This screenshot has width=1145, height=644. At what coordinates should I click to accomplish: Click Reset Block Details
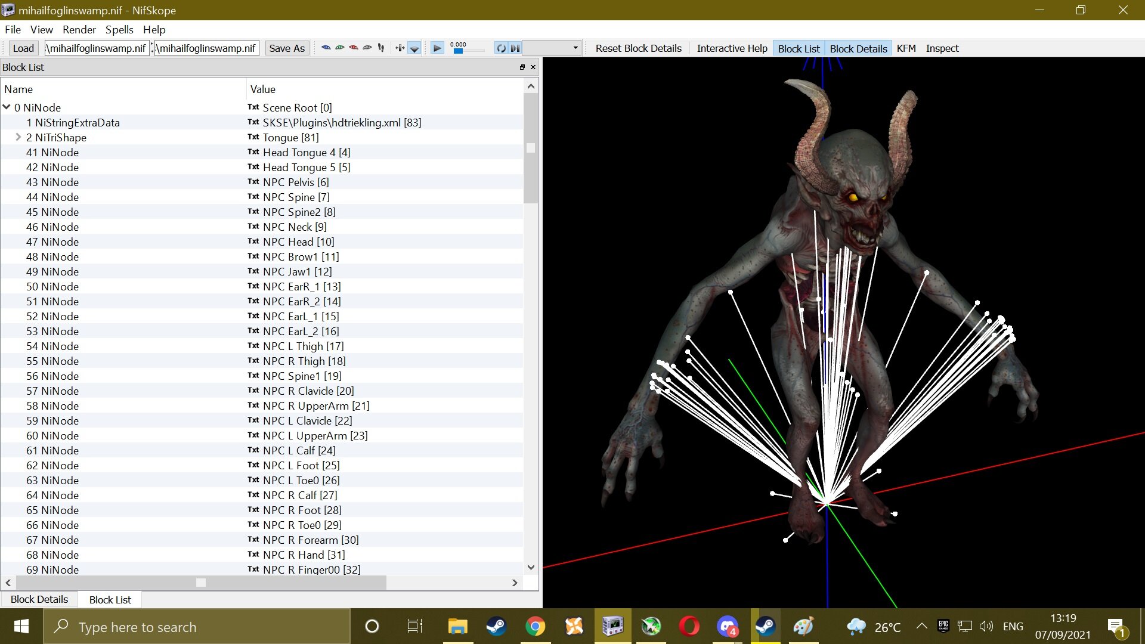[638, 48]
